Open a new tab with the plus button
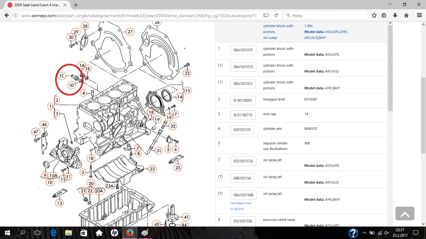The width and height of the screenshot is (426, 239). [76, 5]
